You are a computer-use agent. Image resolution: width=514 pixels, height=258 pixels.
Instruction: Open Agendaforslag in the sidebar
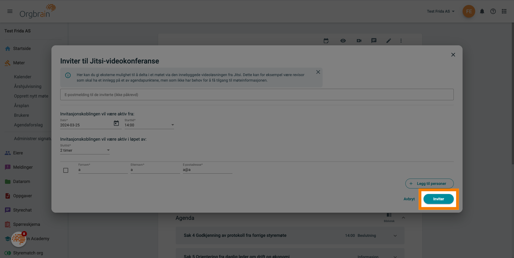pos(28,125)
